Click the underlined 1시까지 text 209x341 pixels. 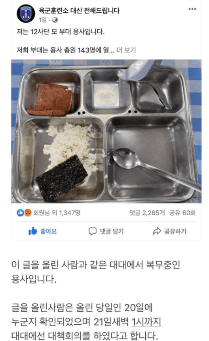(146, 322)
